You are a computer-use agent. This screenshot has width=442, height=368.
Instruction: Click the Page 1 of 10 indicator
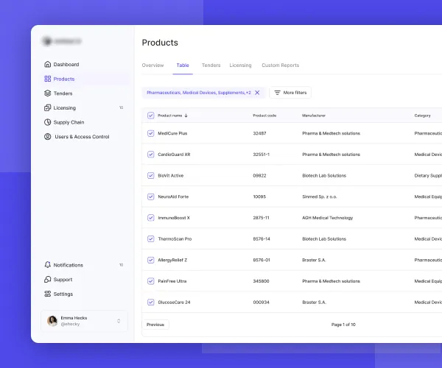click(343, 325)
